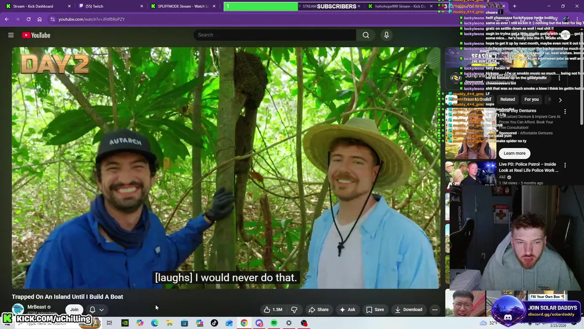Focus the YouTube search field
The width and height of the screenshot is (584, 329).
tap(276, 35)
